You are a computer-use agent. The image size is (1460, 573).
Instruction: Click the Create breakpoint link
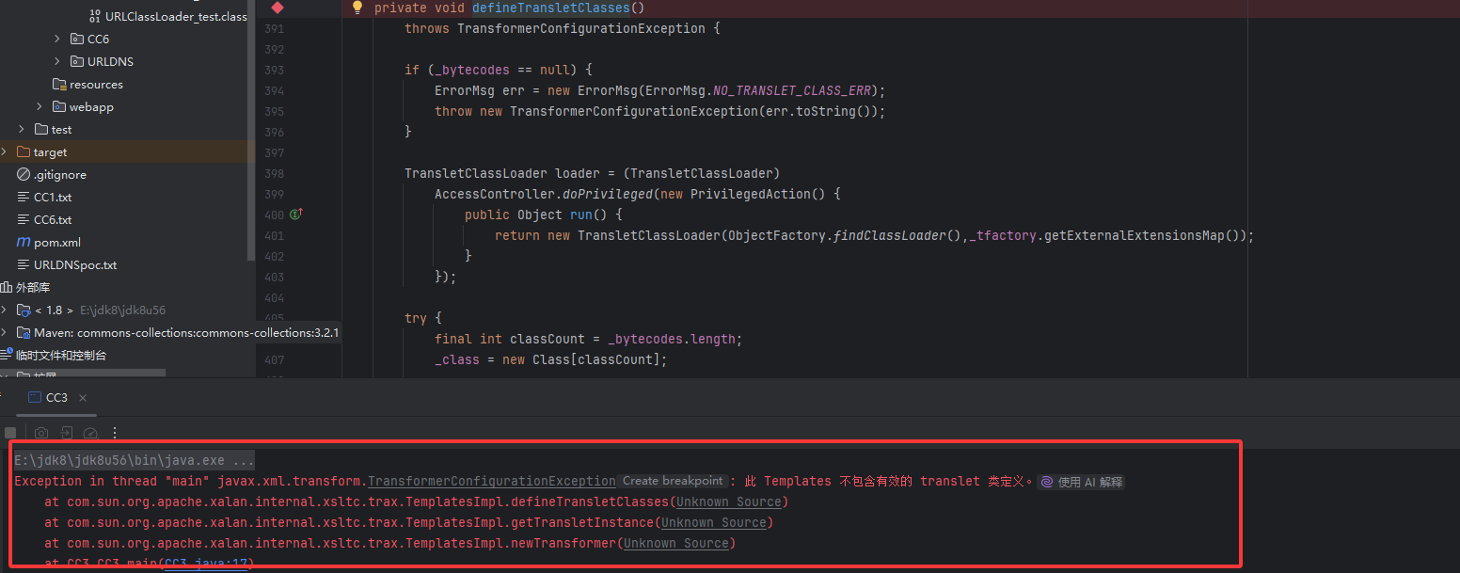point(673,481)
